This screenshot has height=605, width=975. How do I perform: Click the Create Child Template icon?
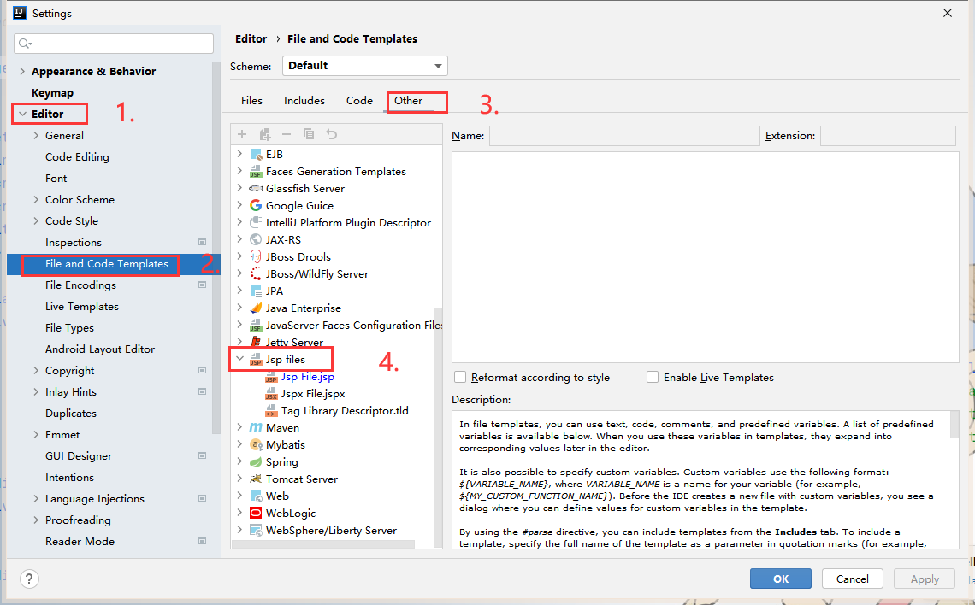(265, 134)
